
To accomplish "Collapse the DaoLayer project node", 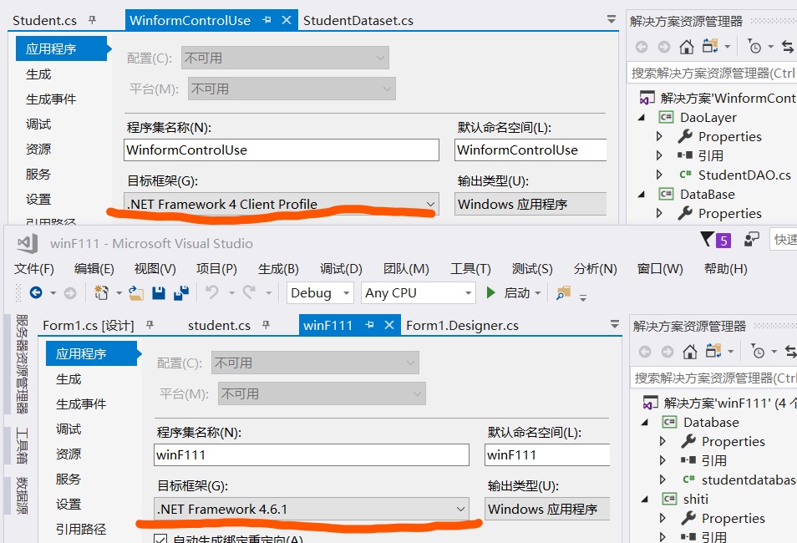I will click(642, 118).
